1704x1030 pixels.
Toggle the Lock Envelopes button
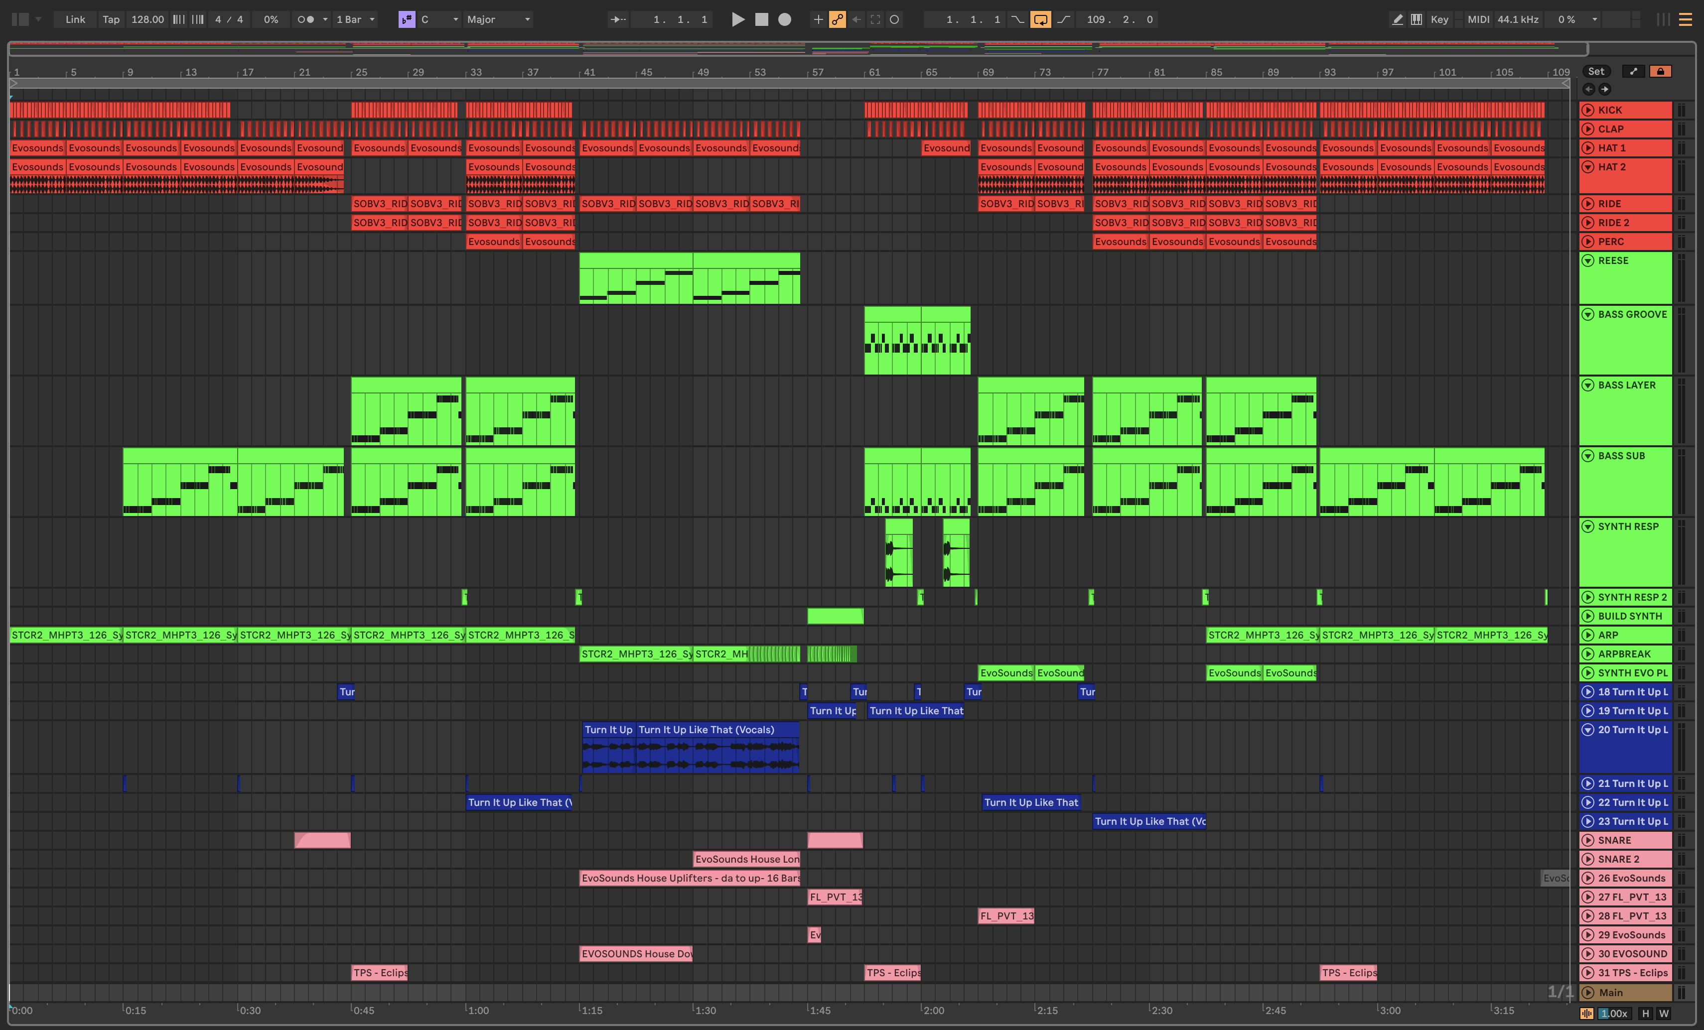[x=1660, y=71]
